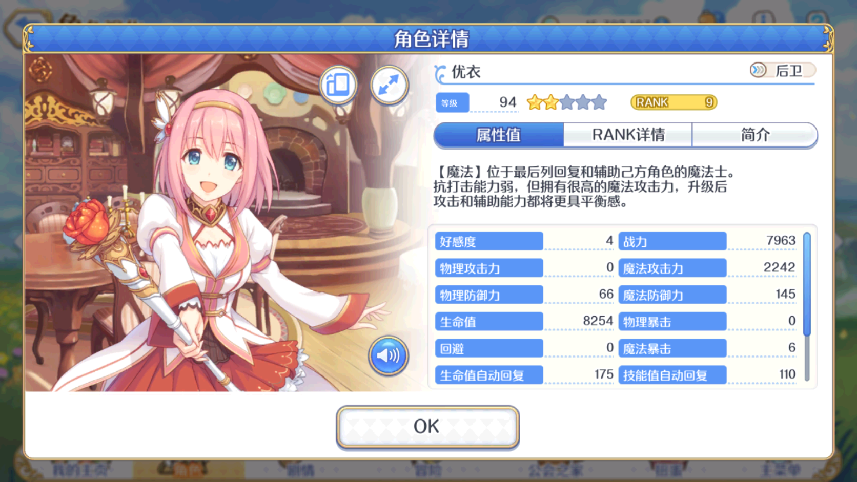This screenshot has width=857, height=482.
Task: Select the 魔法攻击力 stat label
Action: 672,268
